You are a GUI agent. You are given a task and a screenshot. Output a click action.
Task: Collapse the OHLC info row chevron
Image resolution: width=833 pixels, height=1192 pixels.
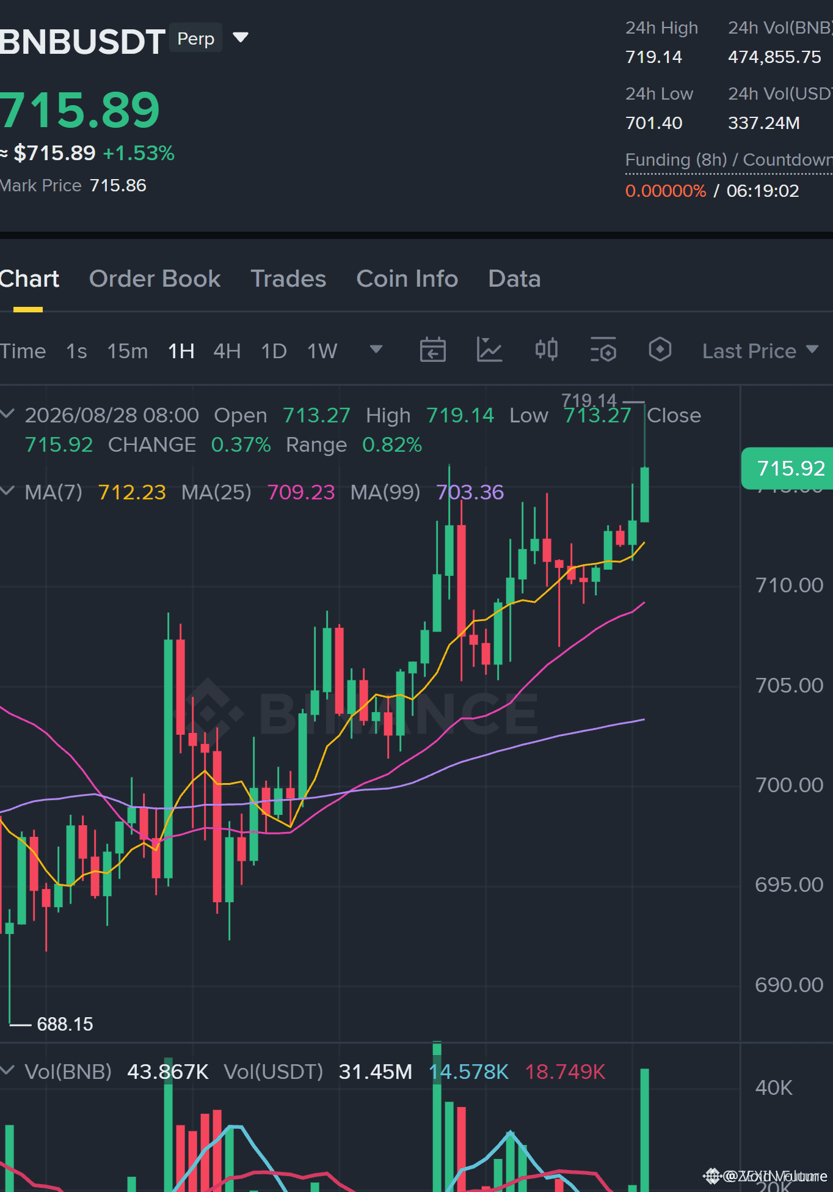[7, 414]
